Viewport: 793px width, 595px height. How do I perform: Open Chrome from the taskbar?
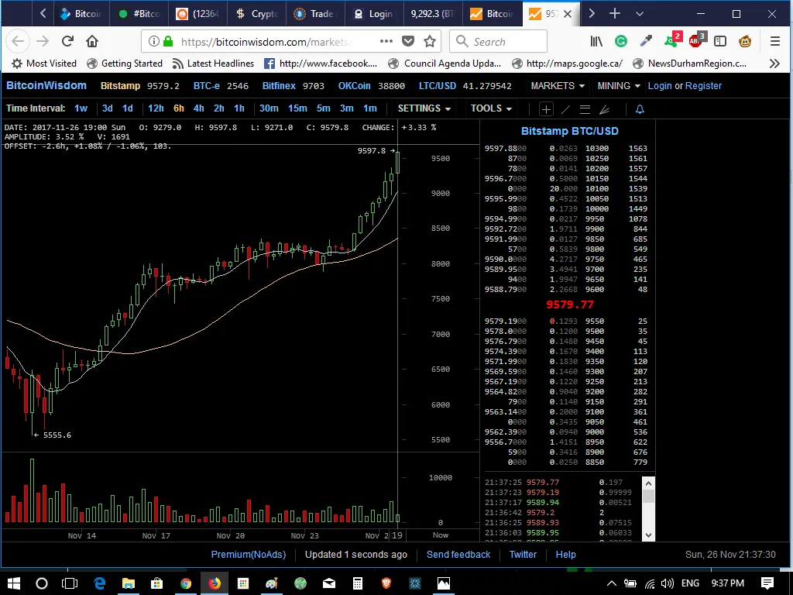point(186,583)
